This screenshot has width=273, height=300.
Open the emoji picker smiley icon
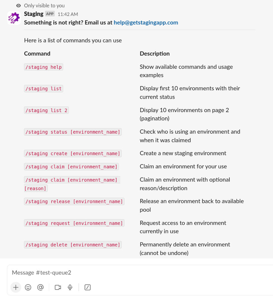28,287
